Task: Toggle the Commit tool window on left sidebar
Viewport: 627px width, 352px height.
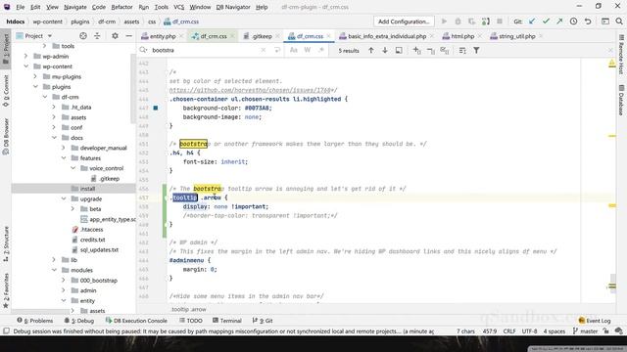Action: pos(6,91)
